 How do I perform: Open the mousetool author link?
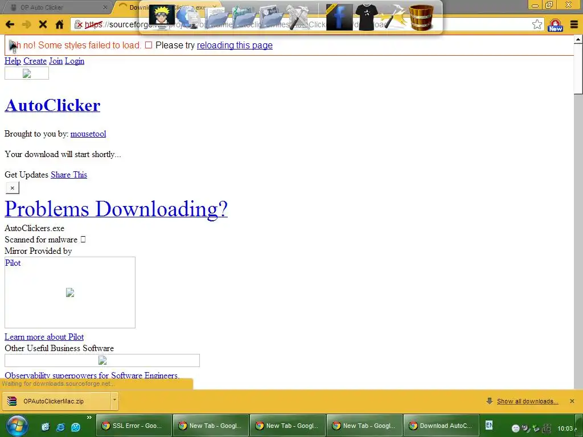coord(88,134)
